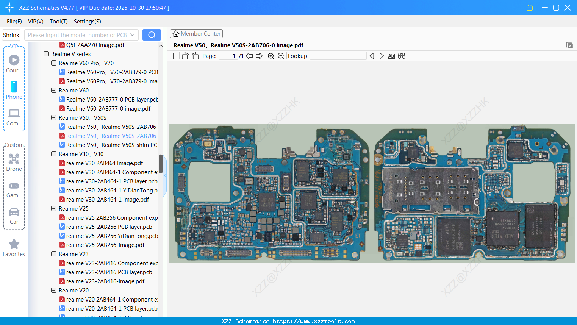Find next lookup result triangle
This screenshot has width=577, height=325.
click(382, 56)
